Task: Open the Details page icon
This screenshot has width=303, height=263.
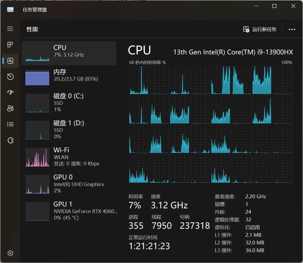Action: click(10, 124)
